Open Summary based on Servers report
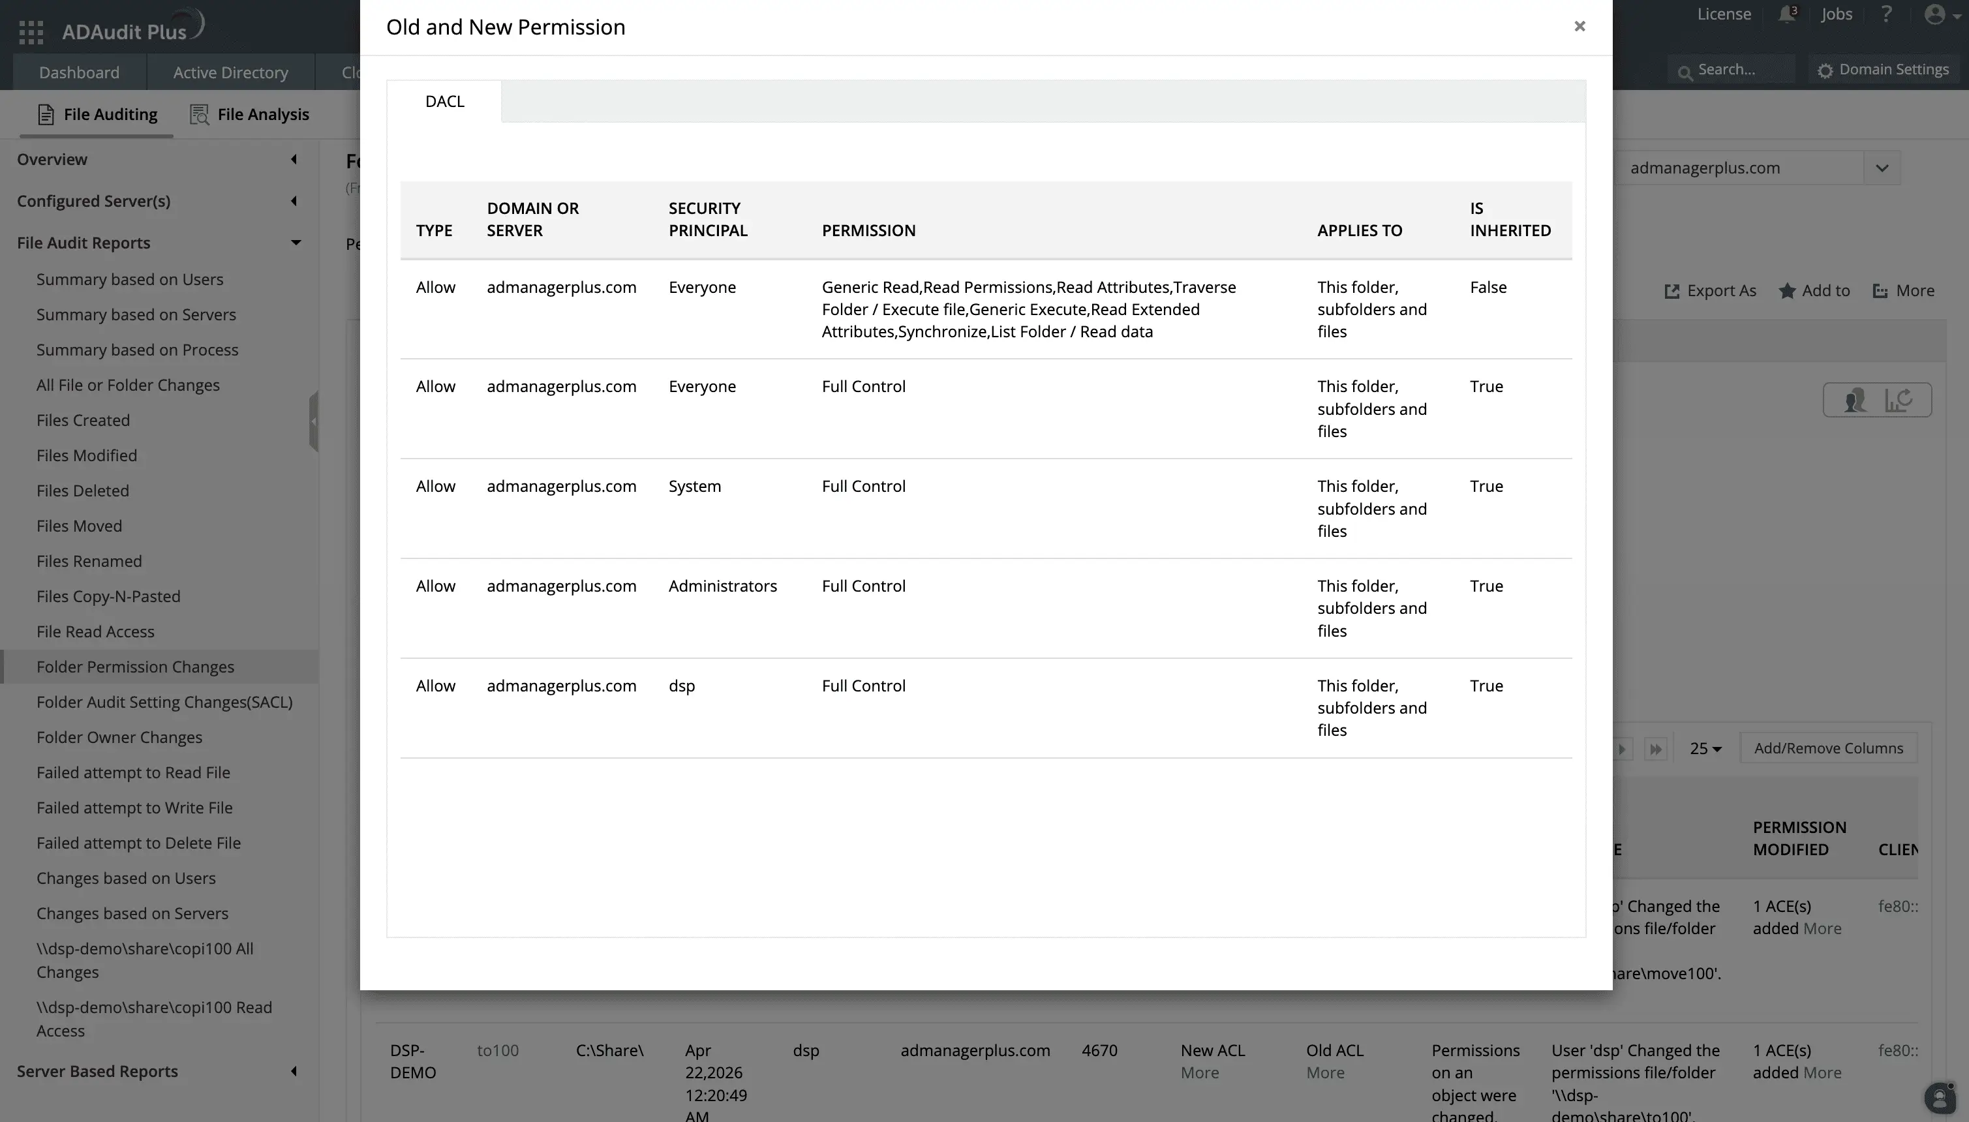 (136, 315)
